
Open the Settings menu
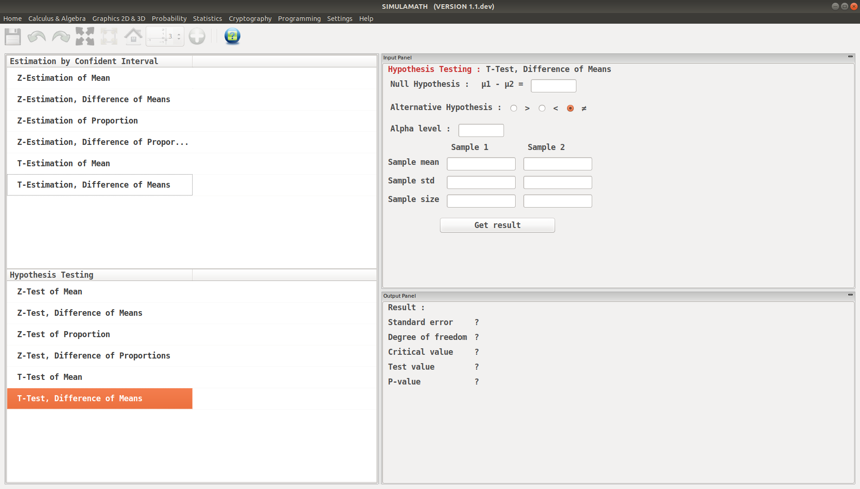pos(340,19)
